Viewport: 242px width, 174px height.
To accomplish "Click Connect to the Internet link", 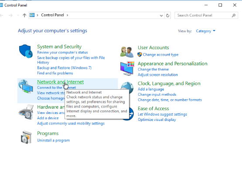I will pyautogui.click(x=56, y=87).
